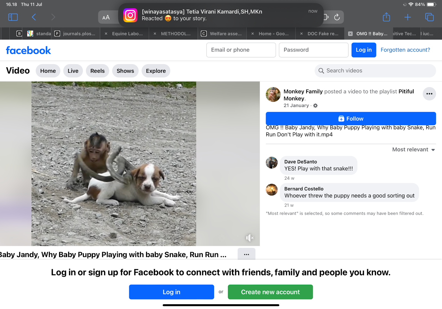Expand the Most relevant comment filter
442x309 pixels.
[x=413, y=150]
